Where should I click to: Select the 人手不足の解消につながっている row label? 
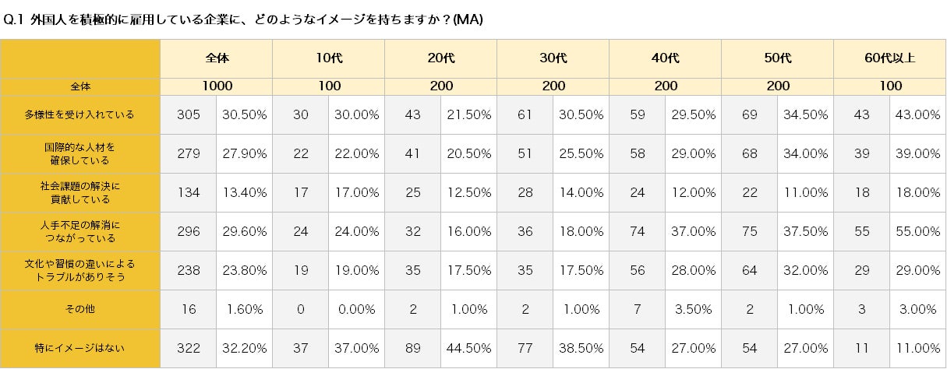(80, 231)
